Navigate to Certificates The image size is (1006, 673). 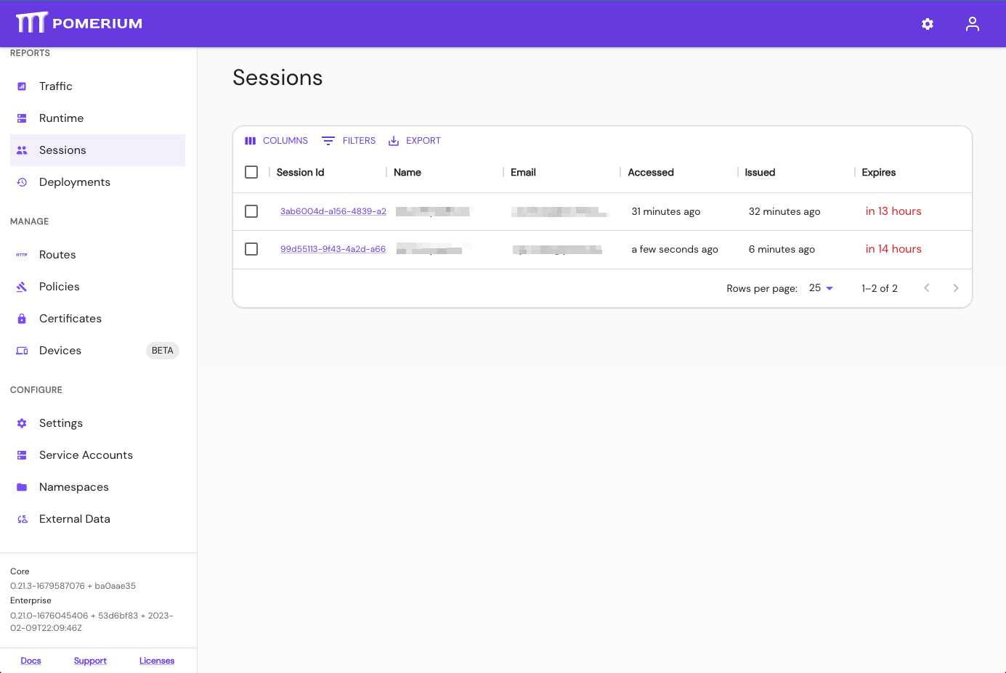[x=97, y=319]
